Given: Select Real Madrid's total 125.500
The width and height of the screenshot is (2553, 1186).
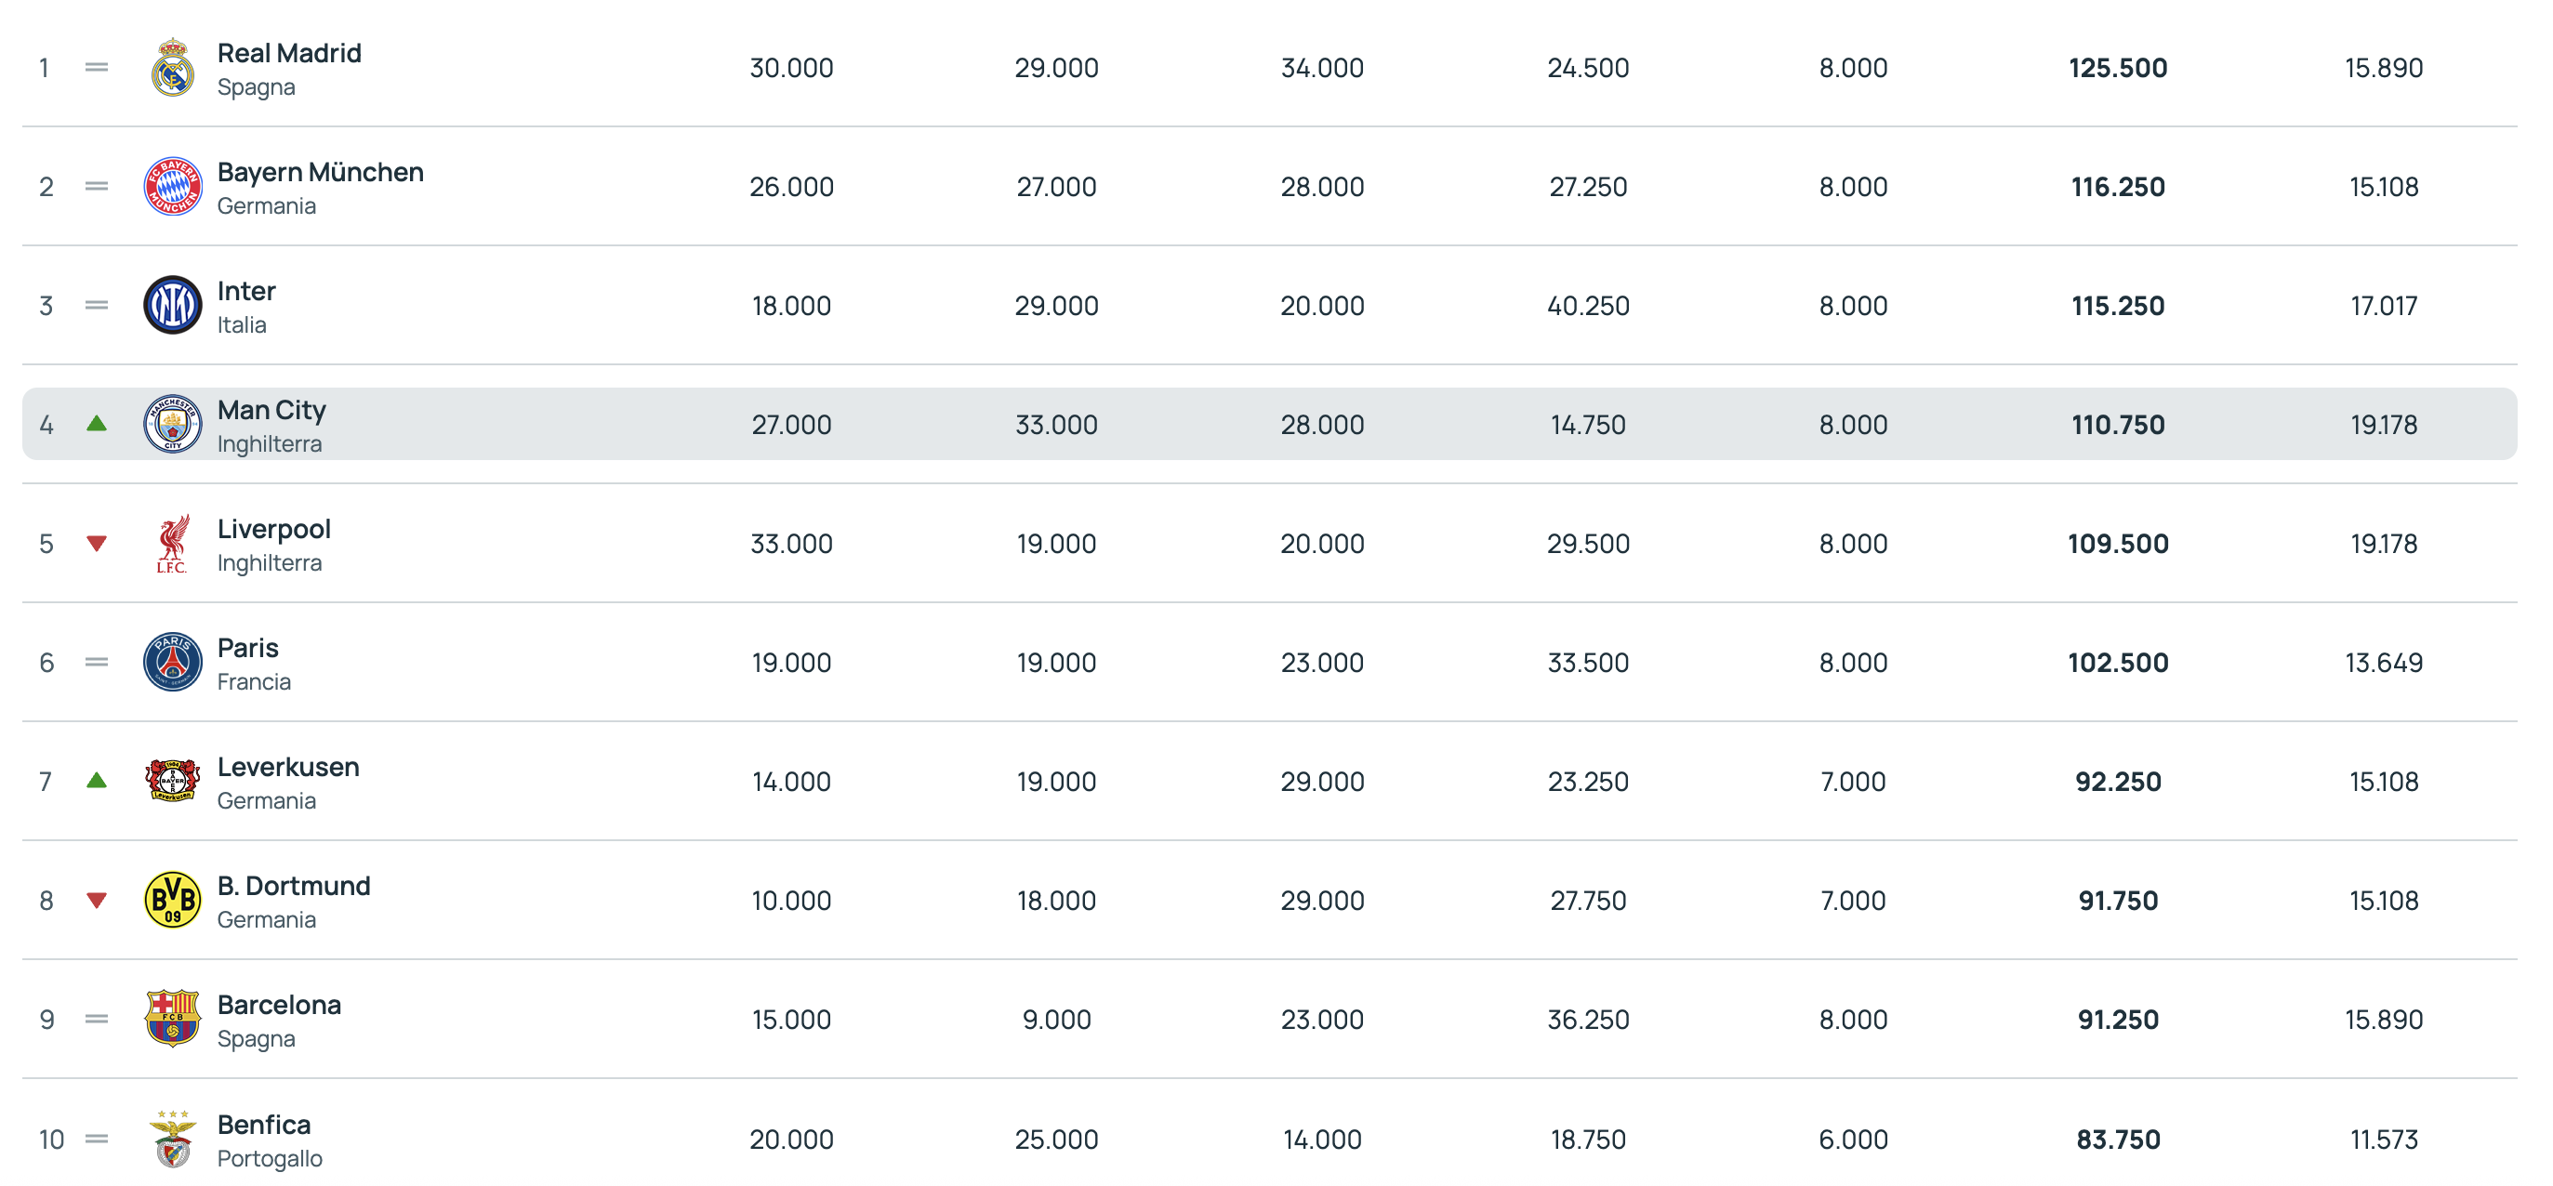Looking at the screenshot, I should (x=2117, y=67).
